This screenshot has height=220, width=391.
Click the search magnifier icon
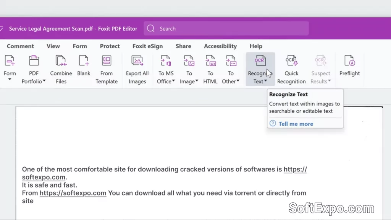point(150,28)
